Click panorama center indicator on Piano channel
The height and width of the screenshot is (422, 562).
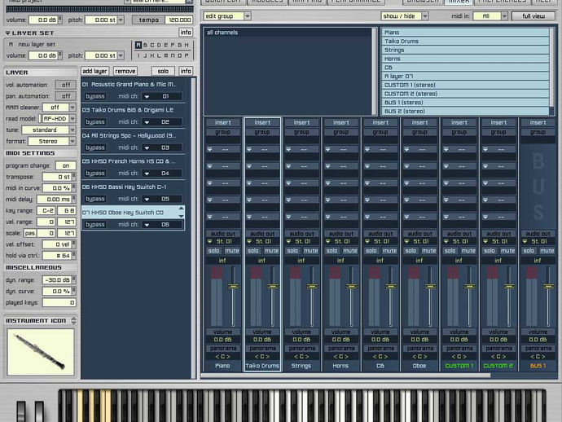[222, 356]
